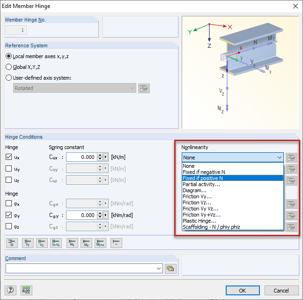The image size is (303, 300).
Task: Click edit nonlinearity icon for φz row
Action: (291, 227)
